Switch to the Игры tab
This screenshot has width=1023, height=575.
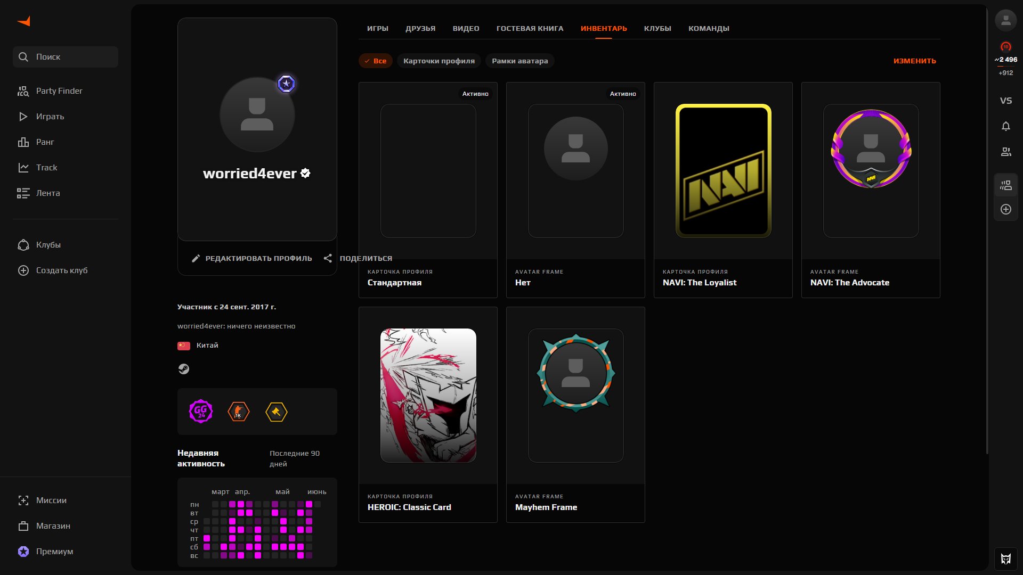tap(378, 29)
